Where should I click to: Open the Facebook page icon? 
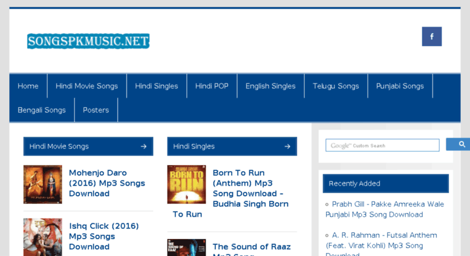click(x=432, y=36)
